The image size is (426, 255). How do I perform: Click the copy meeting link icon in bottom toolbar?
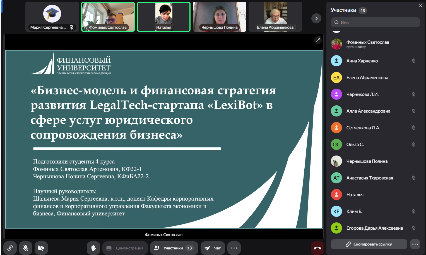pyautogui.click(x=10, y=248)
